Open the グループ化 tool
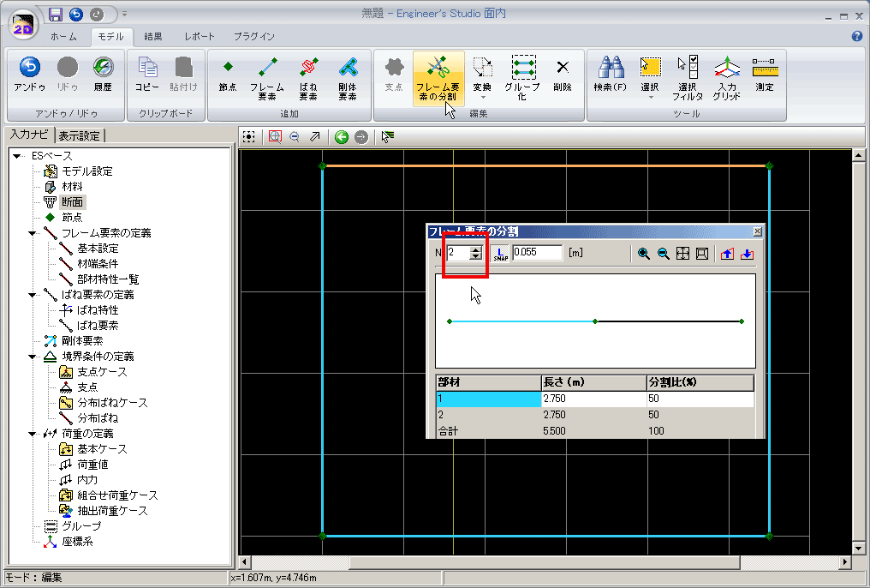 [522, 77]
